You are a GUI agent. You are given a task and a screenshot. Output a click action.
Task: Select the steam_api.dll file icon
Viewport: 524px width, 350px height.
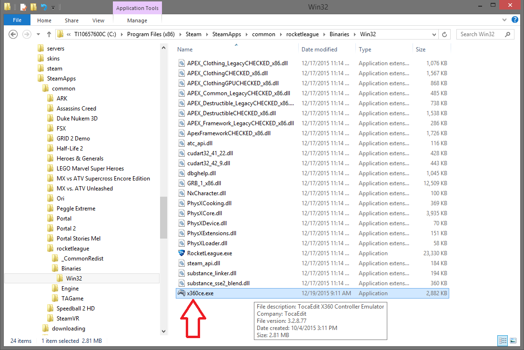(181, 263)
